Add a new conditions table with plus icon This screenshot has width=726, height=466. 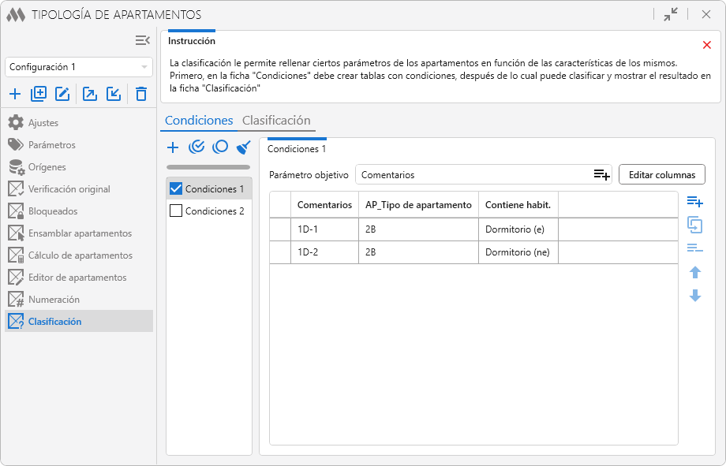tap(174, 147)
